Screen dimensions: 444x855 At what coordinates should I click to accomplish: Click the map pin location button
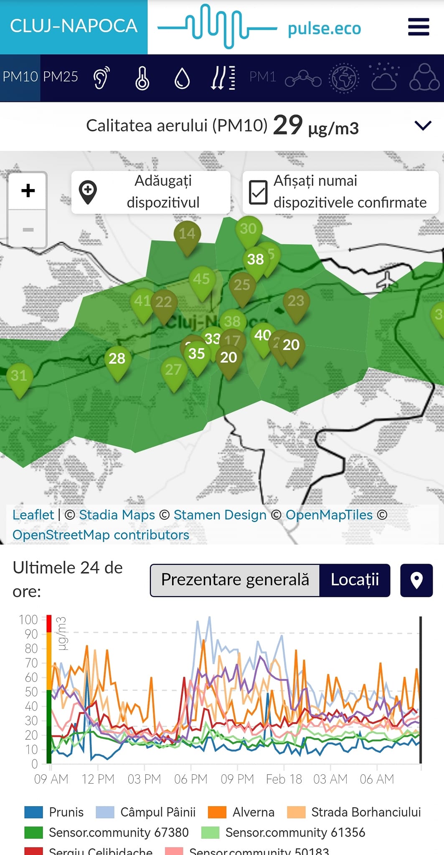416,580
